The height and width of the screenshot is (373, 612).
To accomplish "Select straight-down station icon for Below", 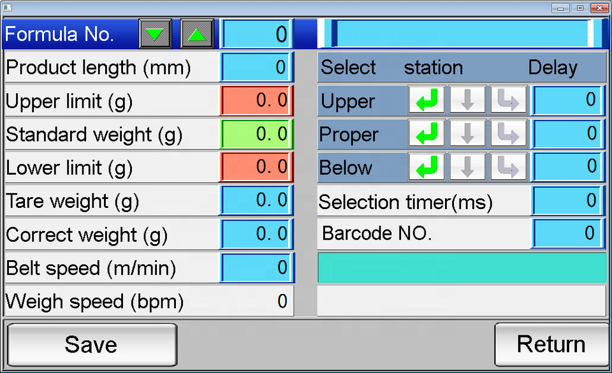I will click(467, 167).
